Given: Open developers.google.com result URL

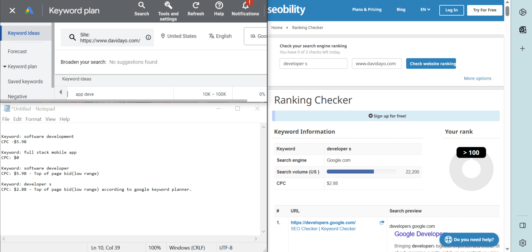Looking at the screenshot, I should (323, 223).
